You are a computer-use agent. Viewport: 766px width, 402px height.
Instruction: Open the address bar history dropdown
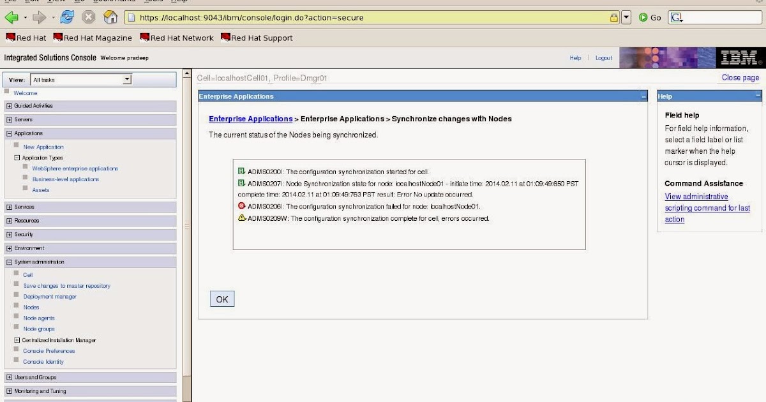pyautogui.click(x=626, y=17)
